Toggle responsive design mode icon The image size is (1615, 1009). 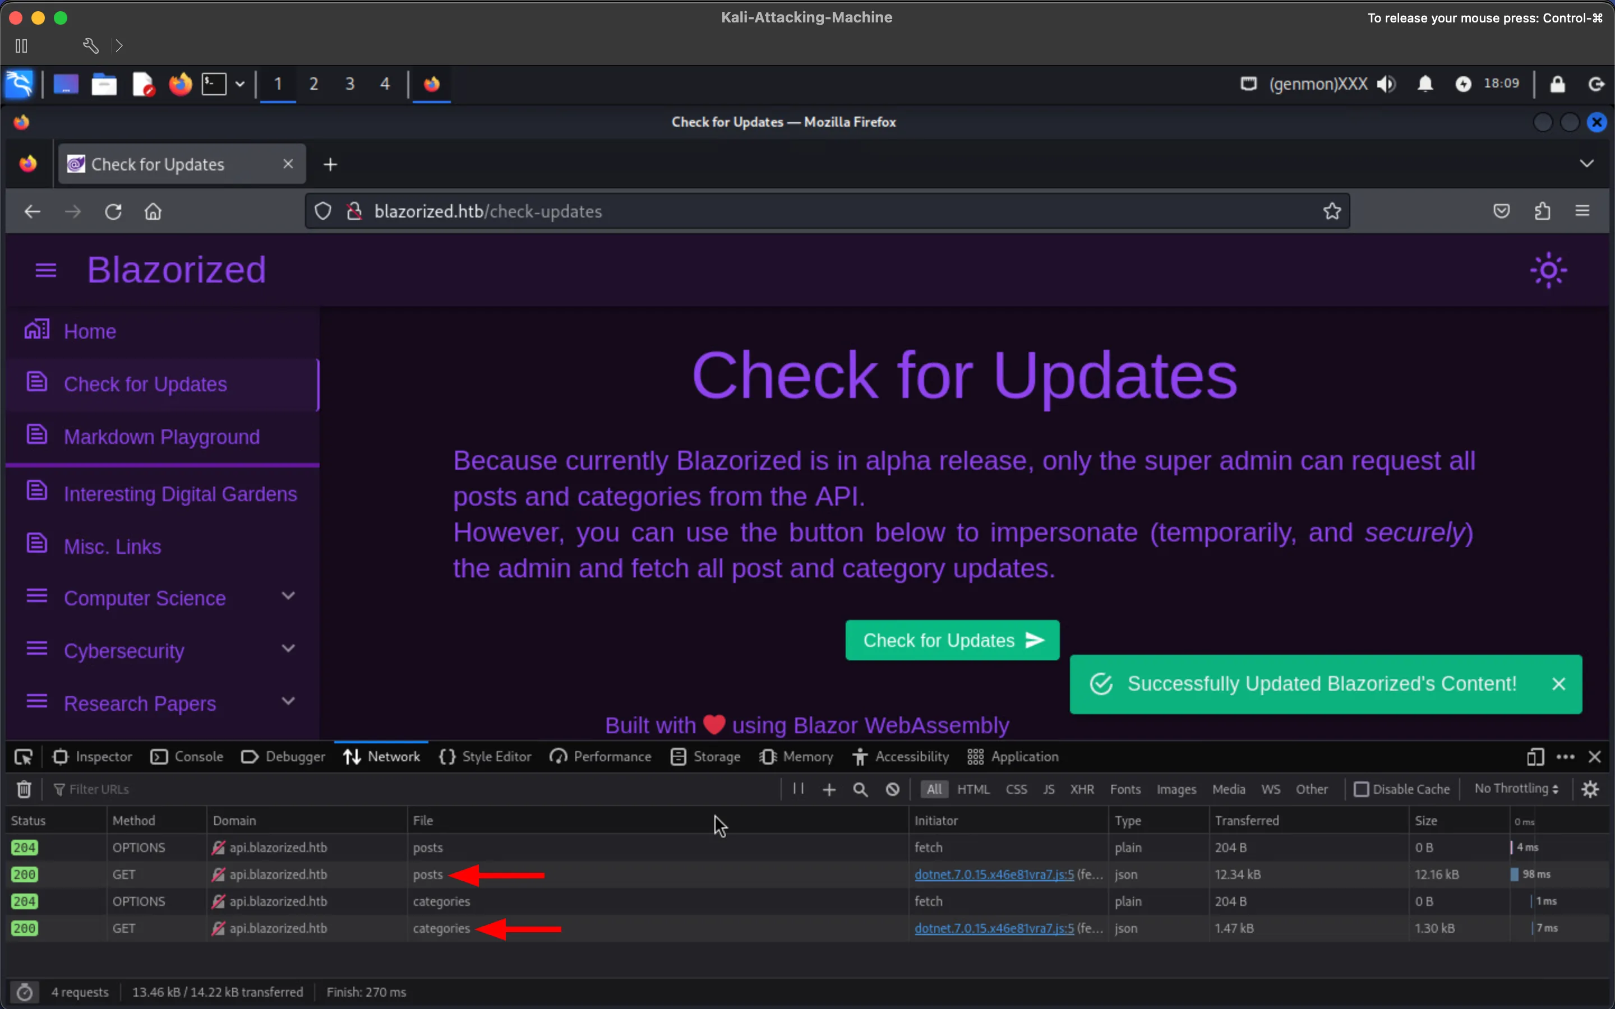click(1535, 757)
